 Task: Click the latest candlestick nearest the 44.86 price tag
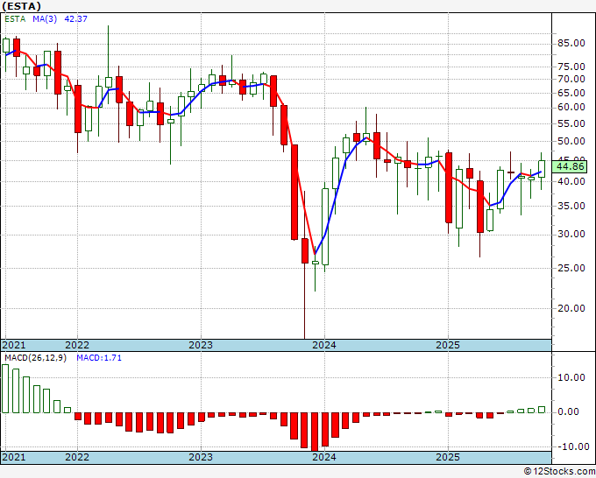(x=542, y=169)
